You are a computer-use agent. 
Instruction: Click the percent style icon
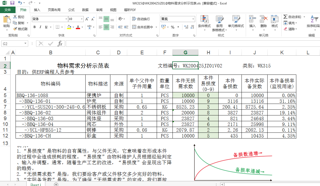click(x=173, y=27)
